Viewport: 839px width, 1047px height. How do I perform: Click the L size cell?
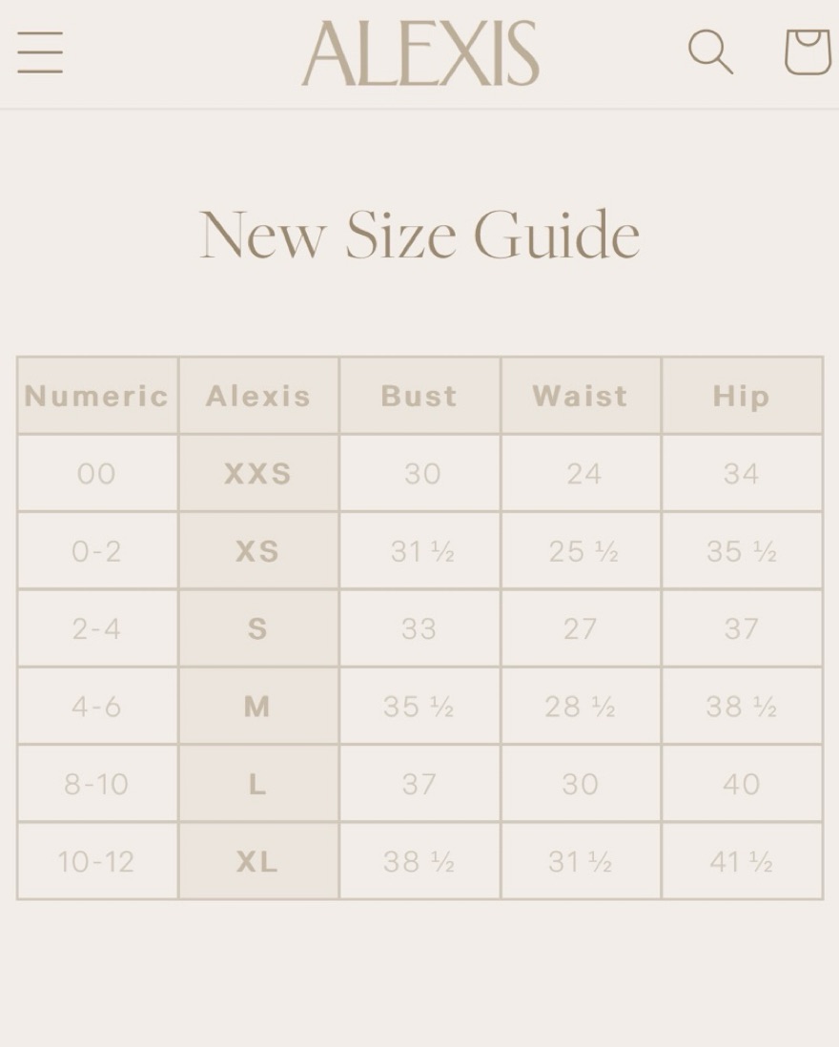pos(258,783)
